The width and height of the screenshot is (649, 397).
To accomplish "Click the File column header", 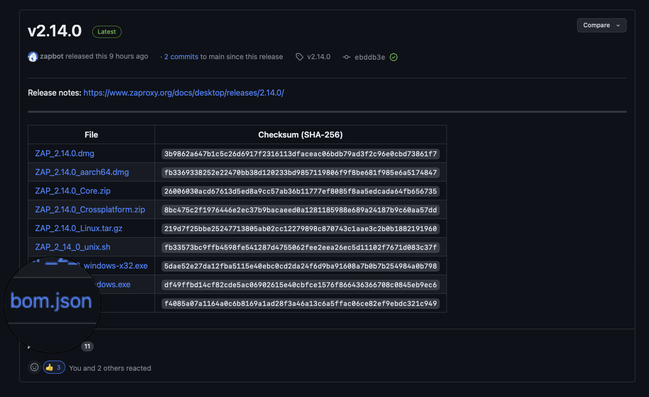I will [x=91, y=135].
